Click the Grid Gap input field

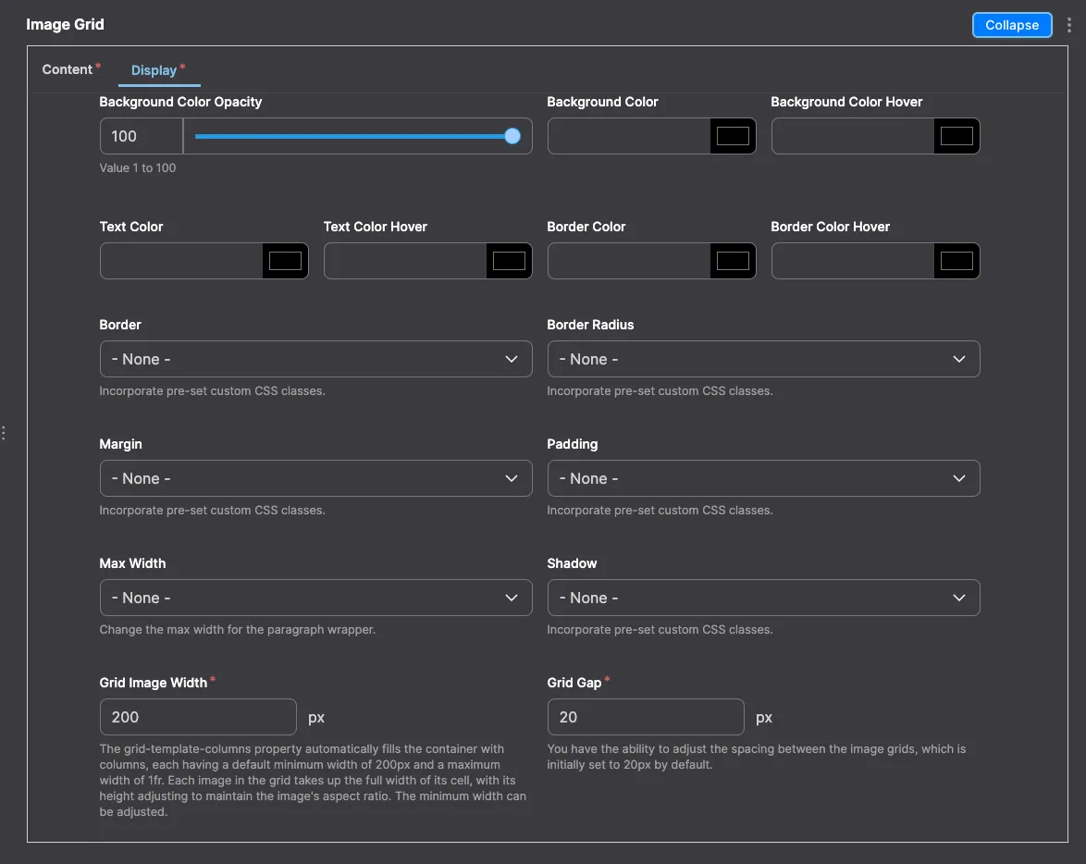[x=646, y=716]
